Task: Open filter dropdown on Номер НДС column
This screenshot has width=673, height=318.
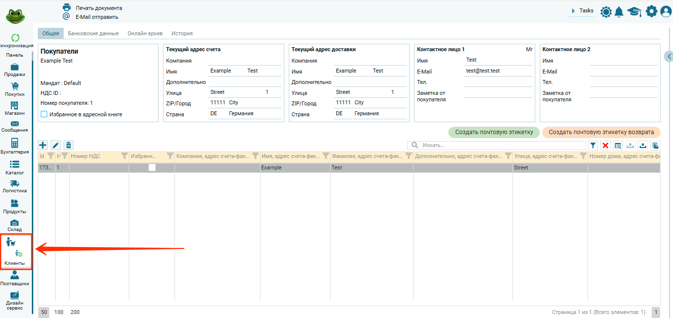Action: pyautogui.click(x=124, y=156)
